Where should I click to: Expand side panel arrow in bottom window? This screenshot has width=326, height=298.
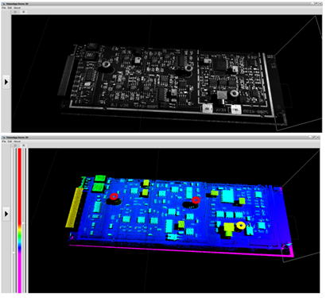[x=6, y=214]
